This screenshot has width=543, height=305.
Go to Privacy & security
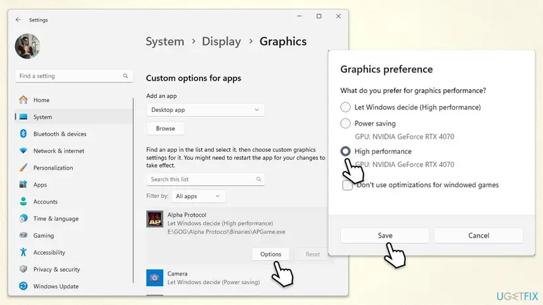pos(74,270)
